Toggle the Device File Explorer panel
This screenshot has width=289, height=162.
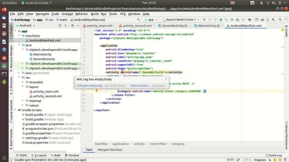click(286, 135)
